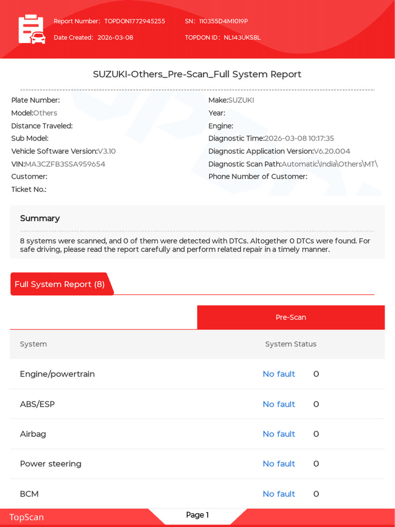The width and height of the screenshot is (395, 527).
Task: Select the BCM system name
Action: [x=29, y=494]
